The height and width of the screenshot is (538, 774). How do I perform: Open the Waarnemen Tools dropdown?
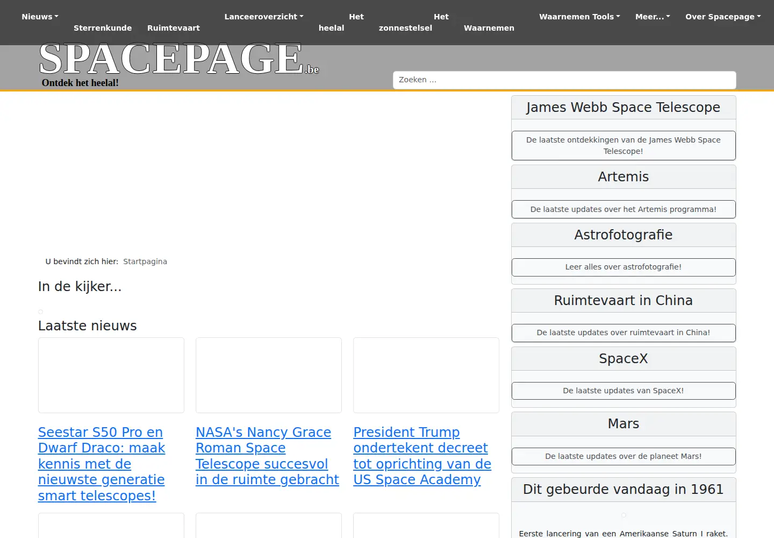[579, 17]
